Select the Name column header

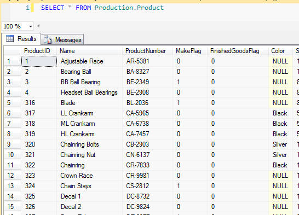89,51
